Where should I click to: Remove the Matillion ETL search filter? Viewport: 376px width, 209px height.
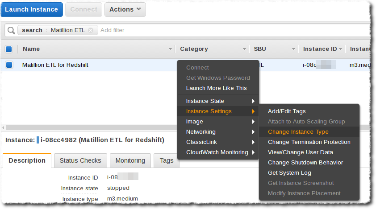[x=91, y=30]
